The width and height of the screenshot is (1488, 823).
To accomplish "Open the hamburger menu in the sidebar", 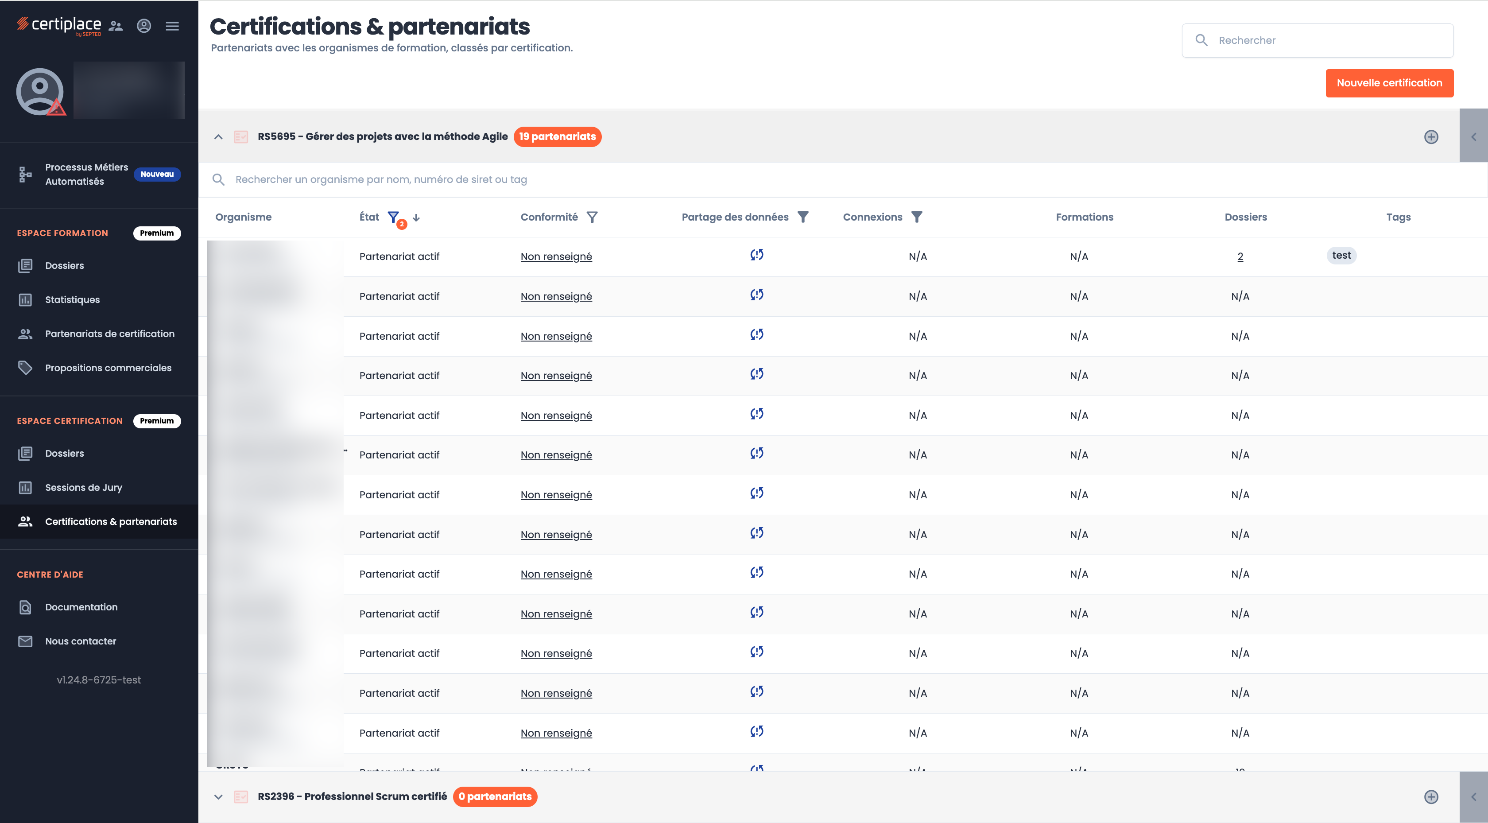I will point(172,26).
